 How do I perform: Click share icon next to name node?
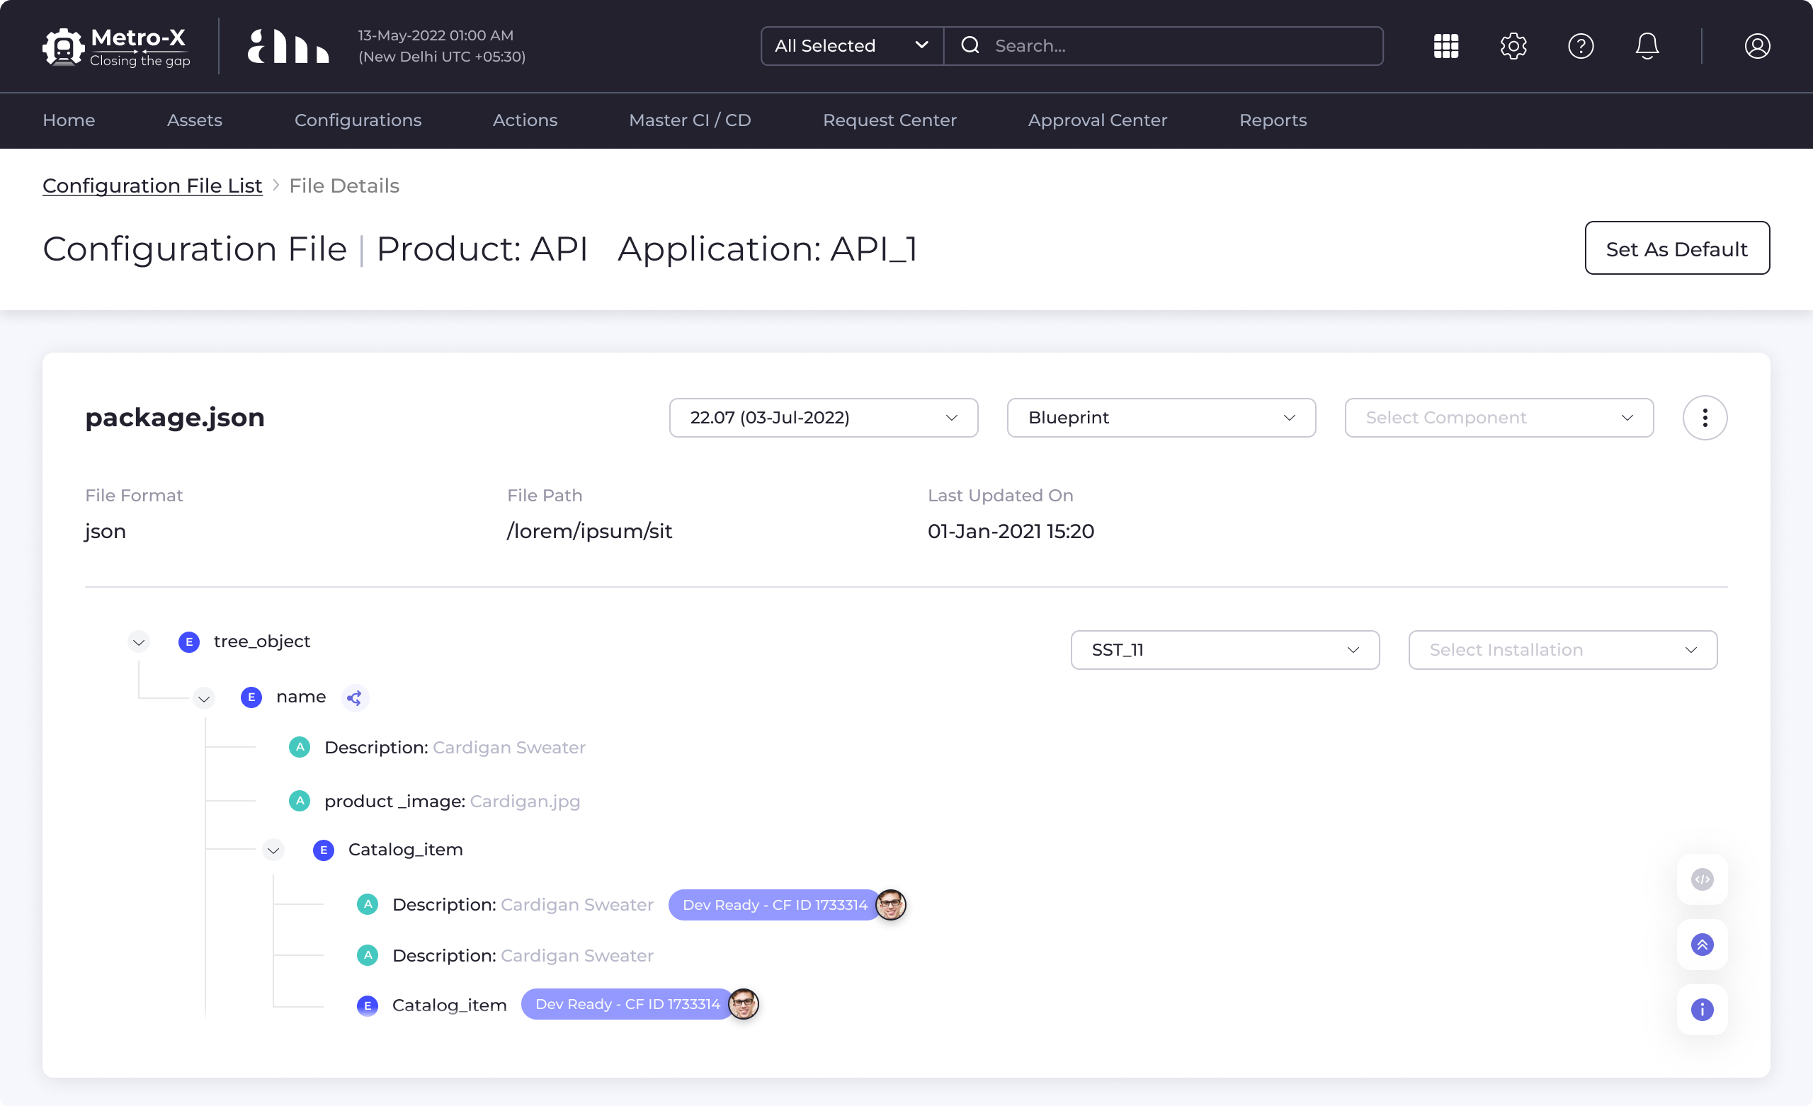[355, 697]
